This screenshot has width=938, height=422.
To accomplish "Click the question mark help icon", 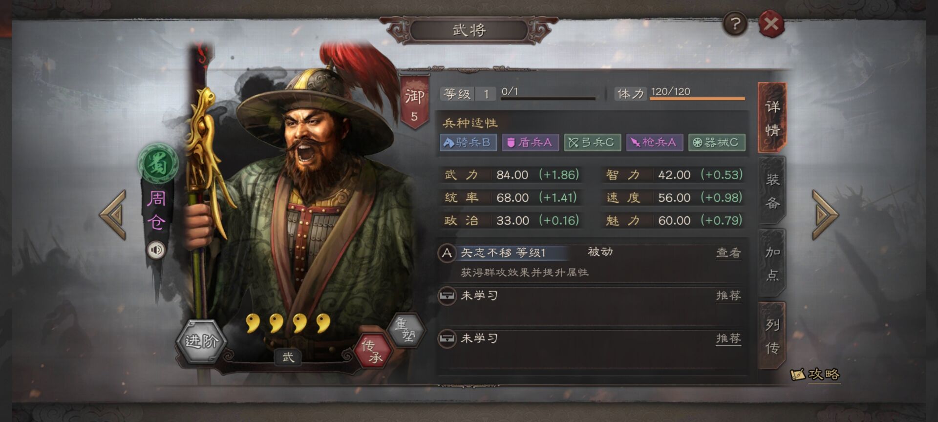I will (735, 23).
